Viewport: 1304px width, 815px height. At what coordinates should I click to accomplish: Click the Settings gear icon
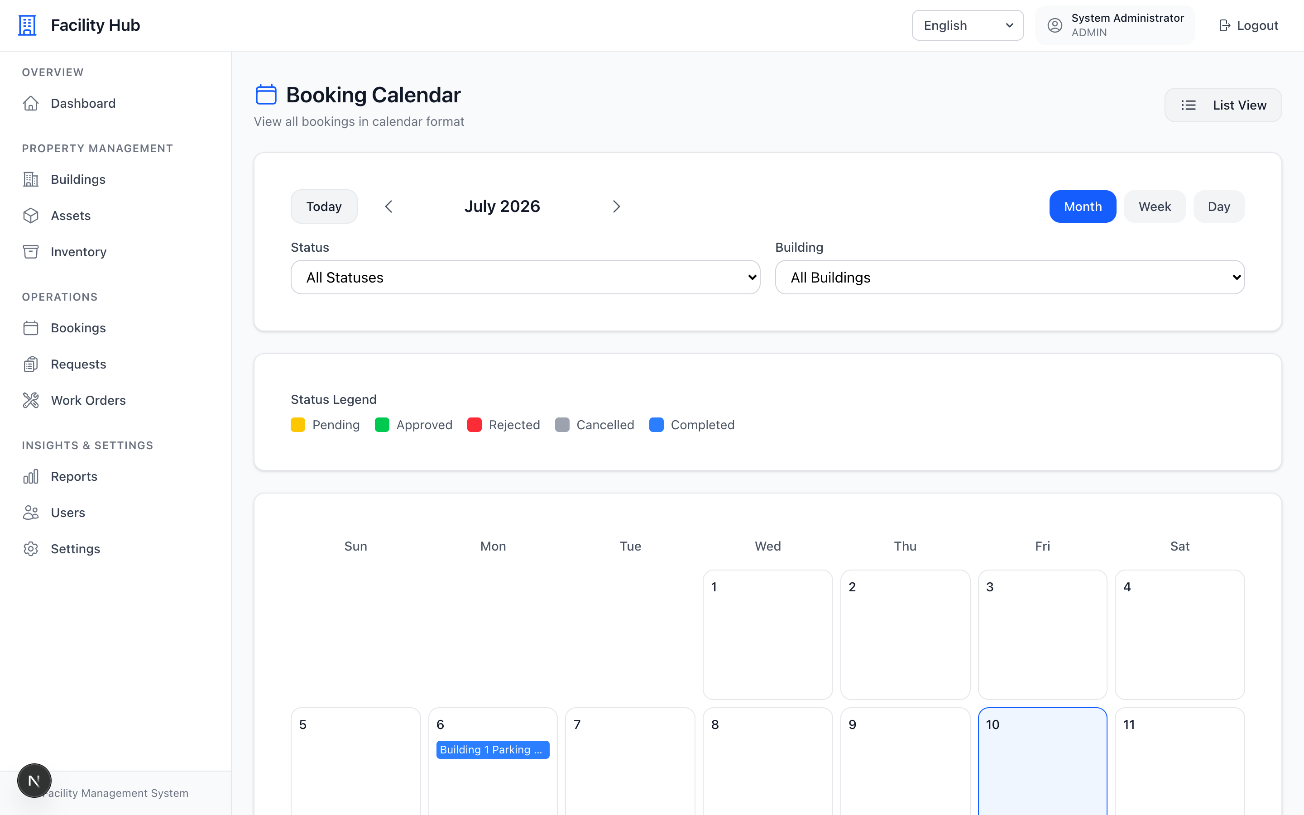pos(31,549)
